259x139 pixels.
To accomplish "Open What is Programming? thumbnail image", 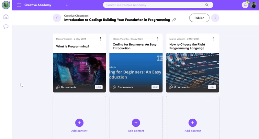I will pos(79,73).
